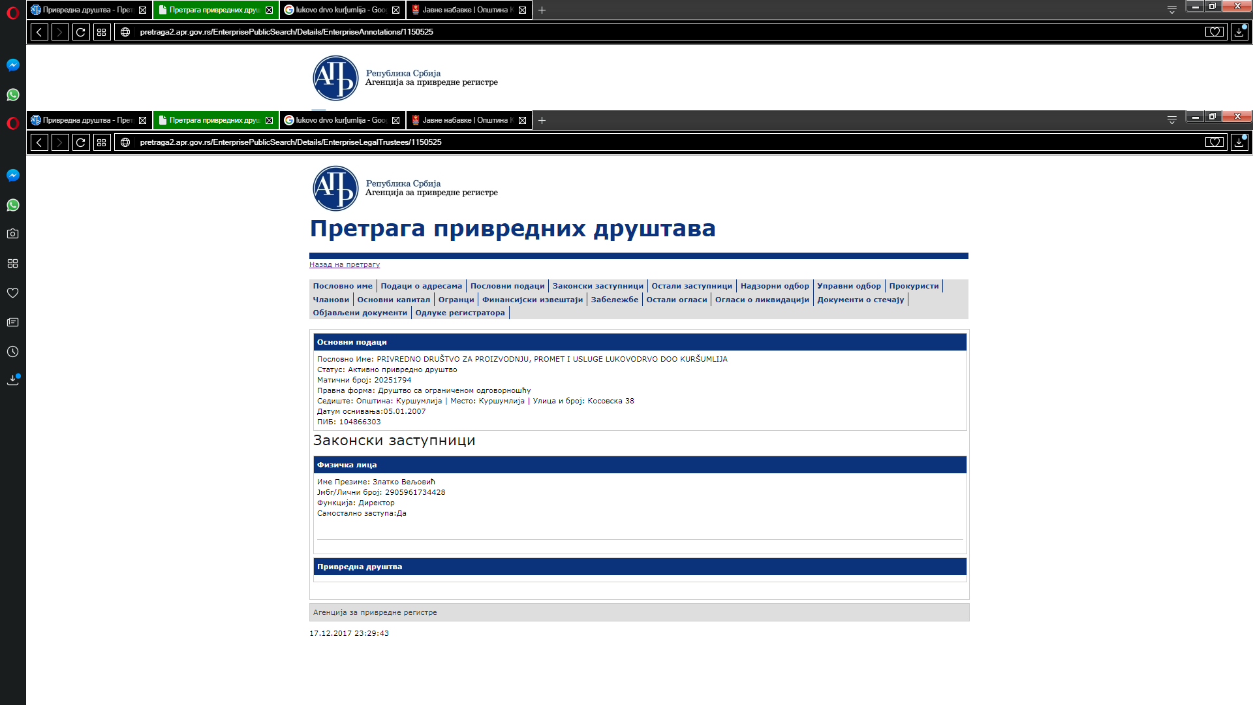Close the lukovo drvo Google tab in lower window
Viewport: 1253px width, 705px height.
click(395, 120)
